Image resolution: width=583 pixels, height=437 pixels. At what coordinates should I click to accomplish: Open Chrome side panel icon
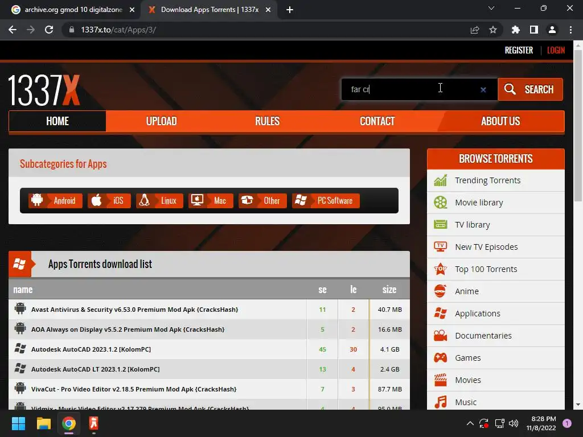tap(533, 30)
